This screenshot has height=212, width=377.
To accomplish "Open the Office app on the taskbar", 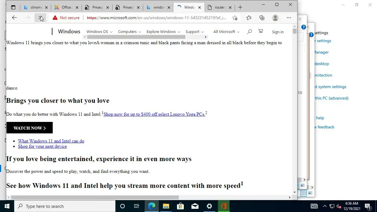I will pos(224,206).
